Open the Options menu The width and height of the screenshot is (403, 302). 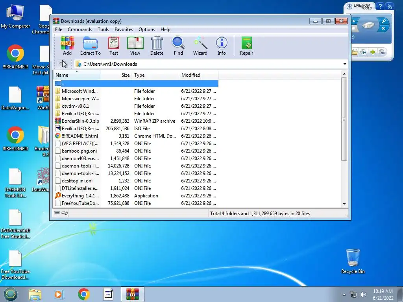(147, 29)
